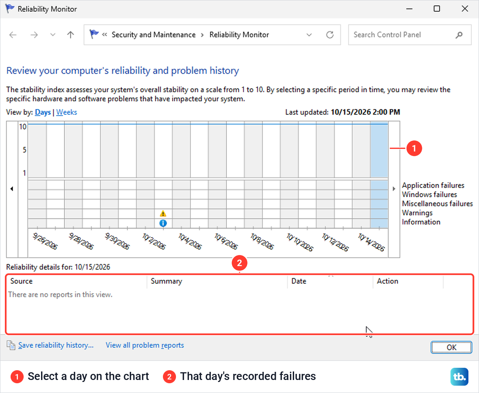Open View all problem reports
Image resolution: width=479 pixels, height=393 pixels.
click(x=145, y=345)
